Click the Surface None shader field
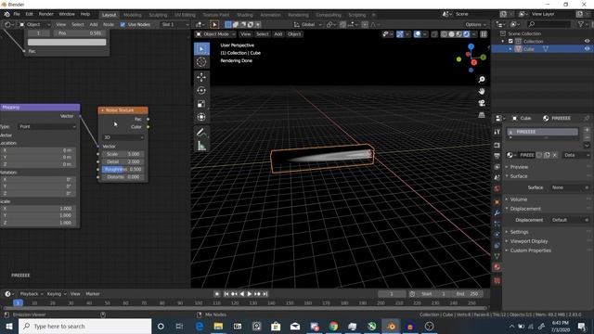The width and height of the screenshot is (594, 334). pos(568,187)
